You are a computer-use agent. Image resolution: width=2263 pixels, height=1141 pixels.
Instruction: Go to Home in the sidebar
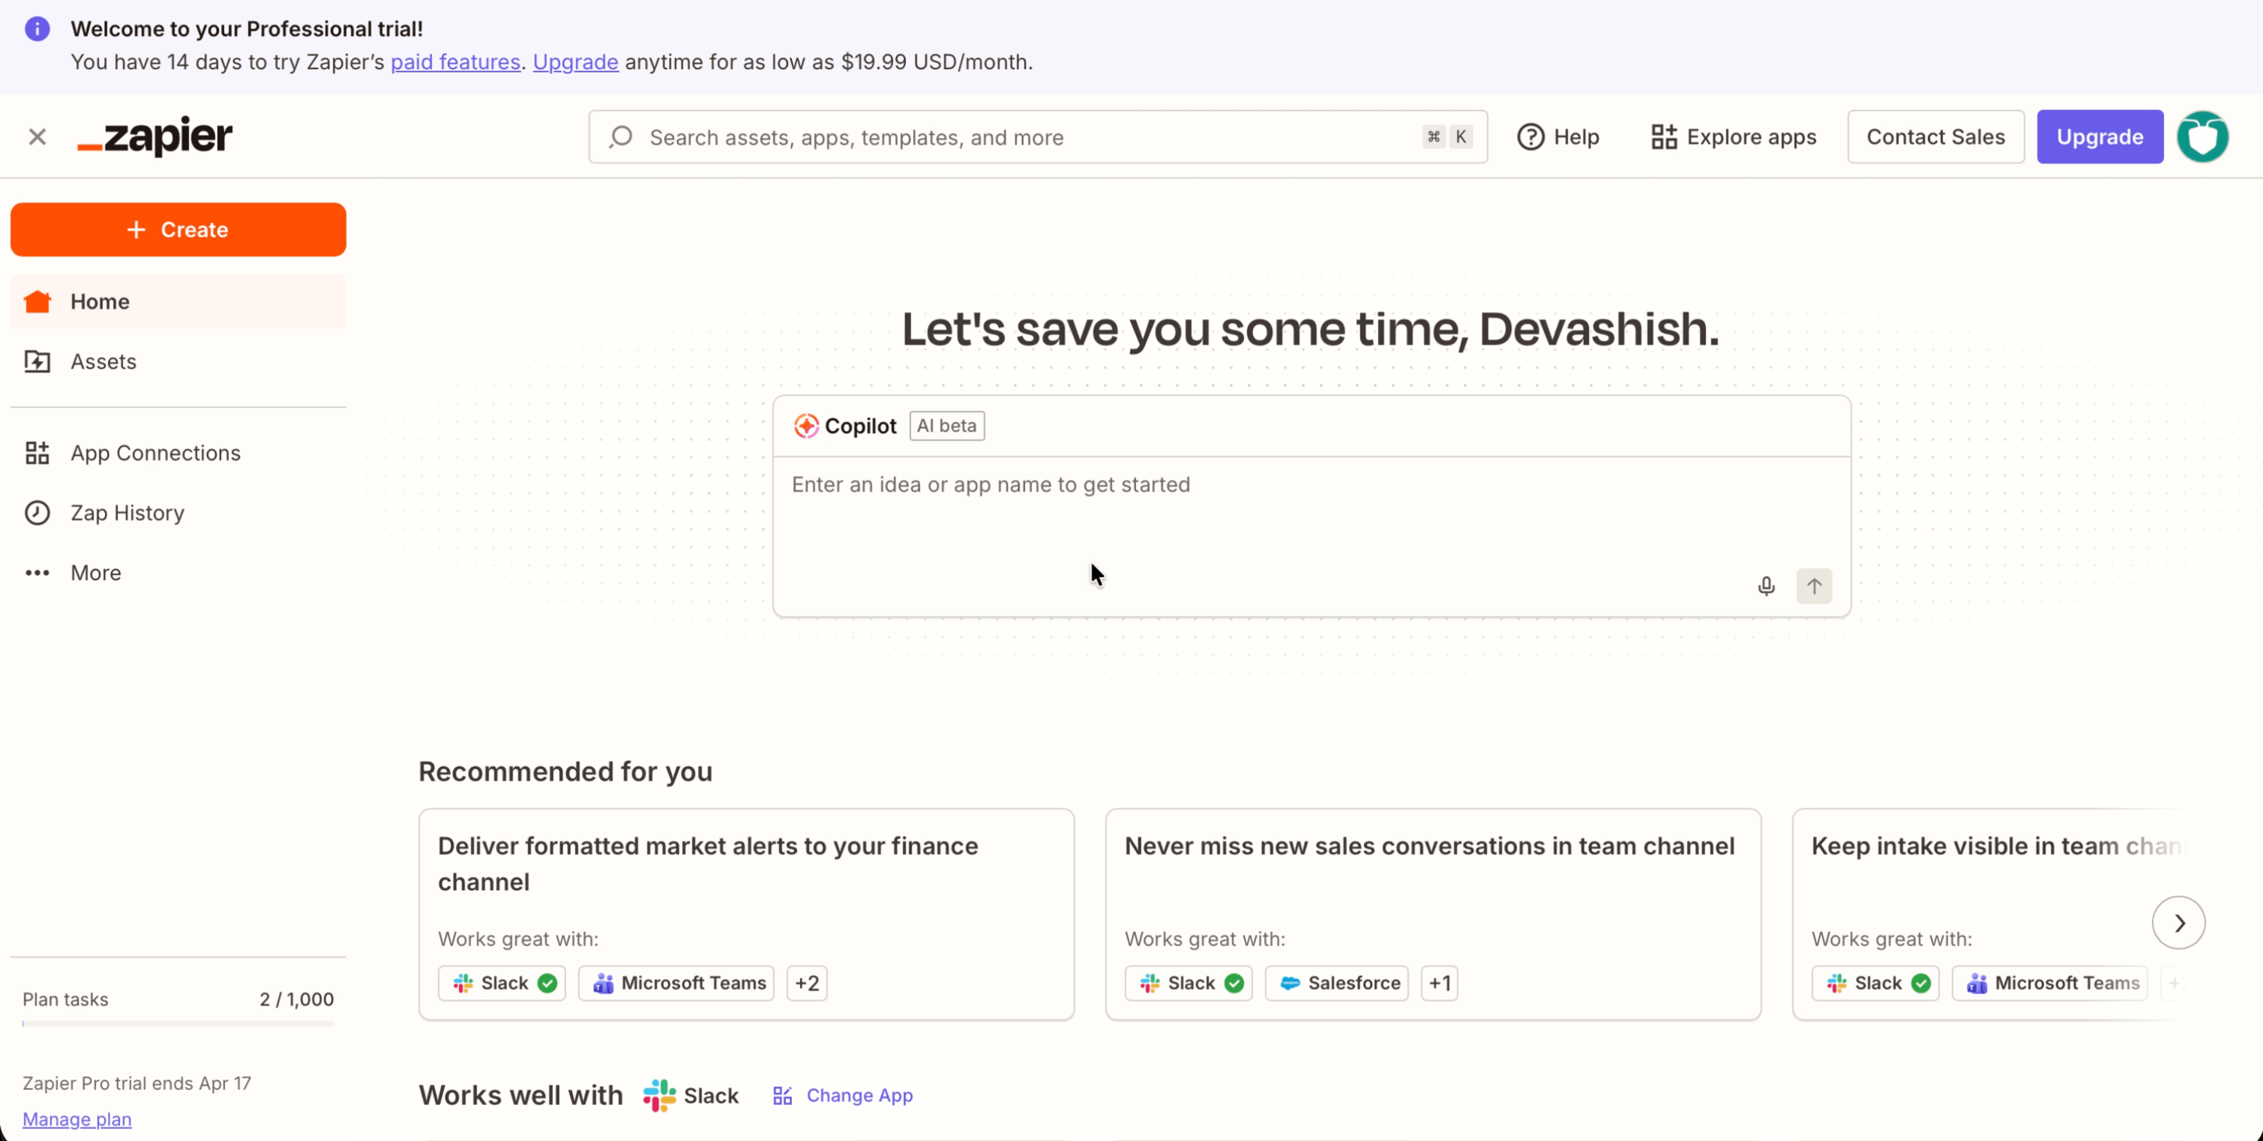coord(99,301)
